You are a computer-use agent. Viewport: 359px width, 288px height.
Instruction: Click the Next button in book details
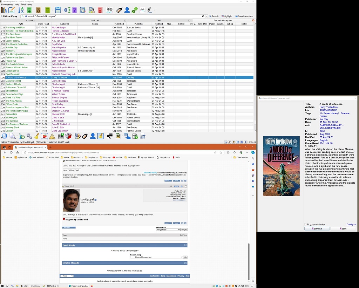(x=343, y=228)
